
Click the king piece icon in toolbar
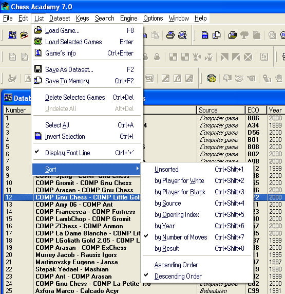[x=197, y=57]
